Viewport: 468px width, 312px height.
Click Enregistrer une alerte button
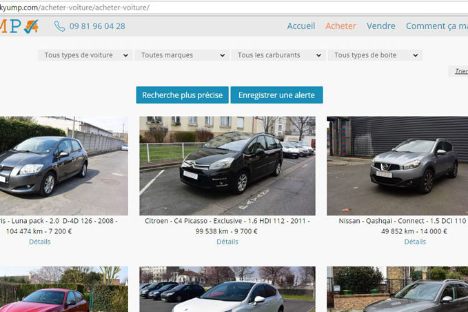point(276,95)
